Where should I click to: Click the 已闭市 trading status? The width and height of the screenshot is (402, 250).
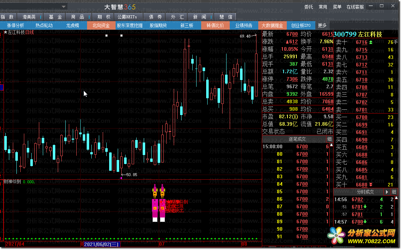(325, 132)
